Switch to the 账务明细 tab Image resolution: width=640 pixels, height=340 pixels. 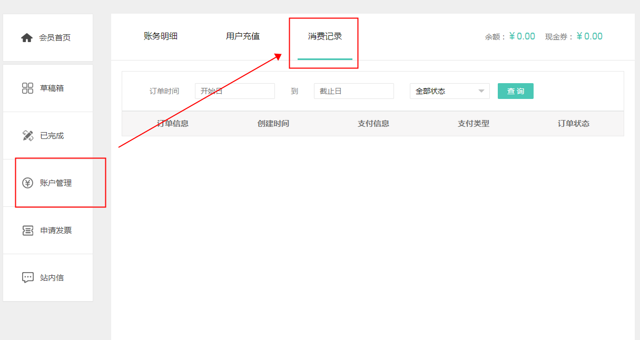(161, 36)
